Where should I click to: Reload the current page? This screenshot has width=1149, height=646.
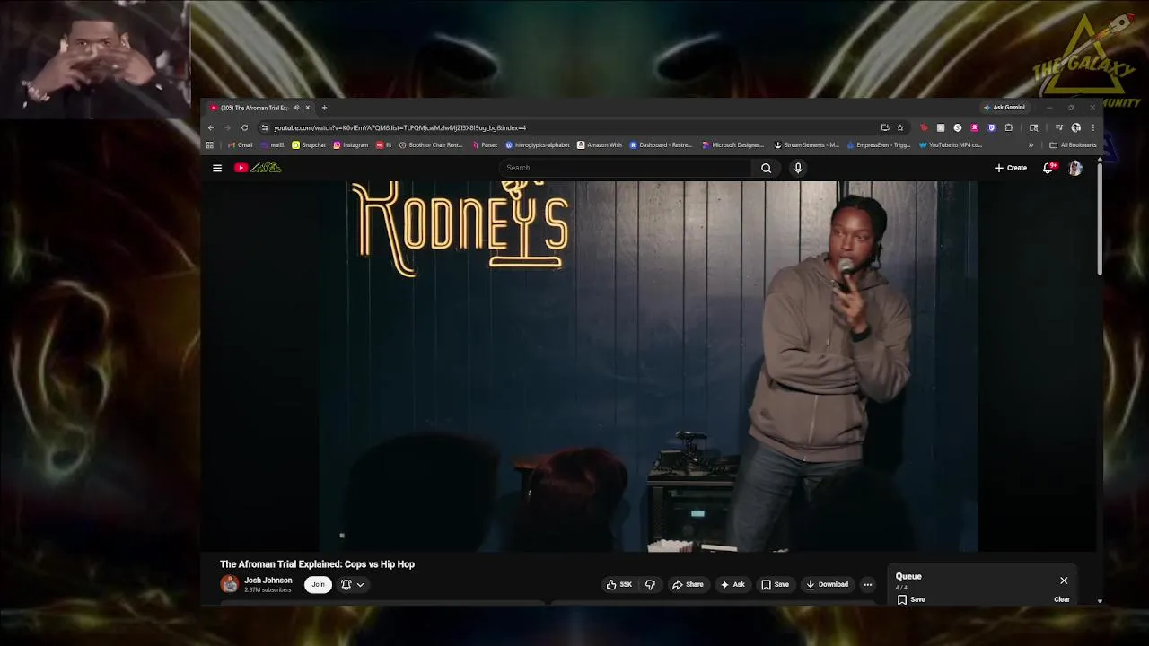coord(244,127)
